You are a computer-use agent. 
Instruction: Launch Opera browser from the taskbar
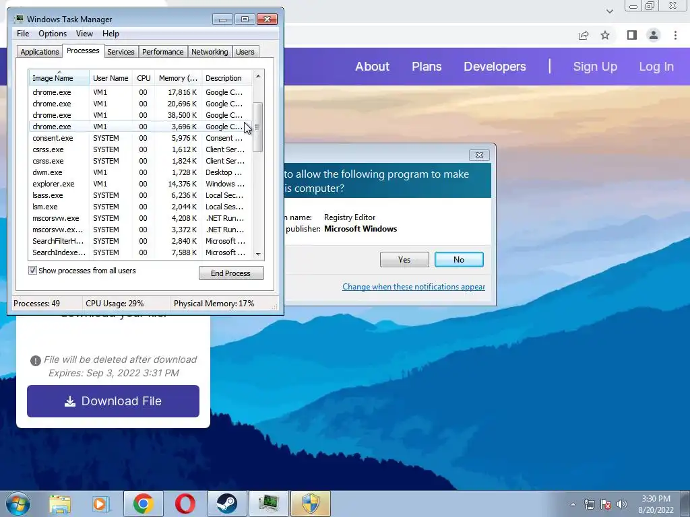click(x=185, y=504)
